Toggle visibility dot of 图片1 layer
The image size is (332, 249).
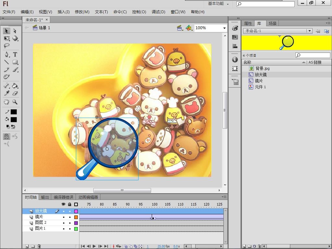(x=64, y=229)
